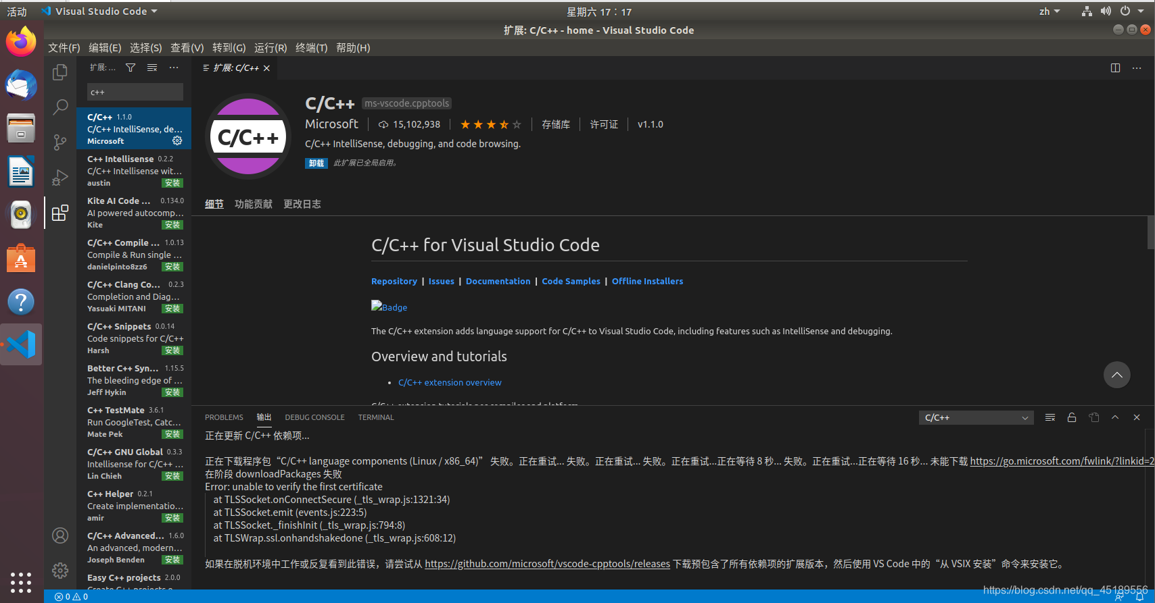
Task: Filter extensions with the funnel icon
Action: pos(131,68)
